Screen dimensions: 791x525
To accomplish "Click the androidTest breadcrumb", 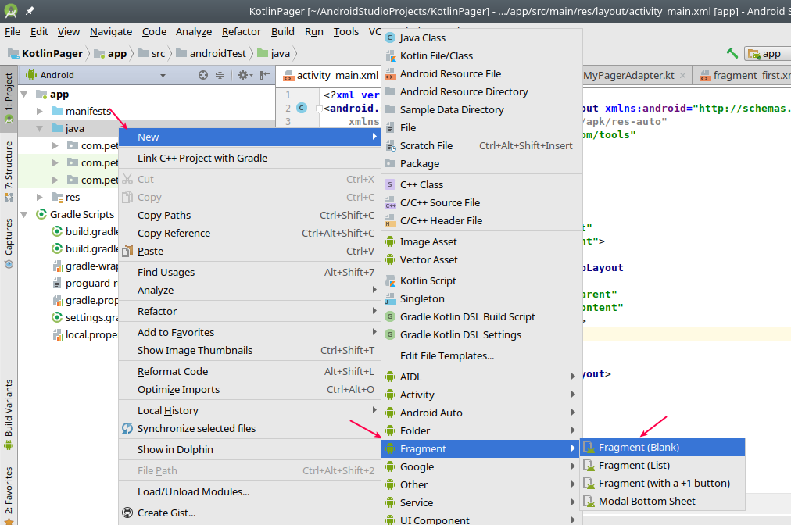I will click(217, 54).
